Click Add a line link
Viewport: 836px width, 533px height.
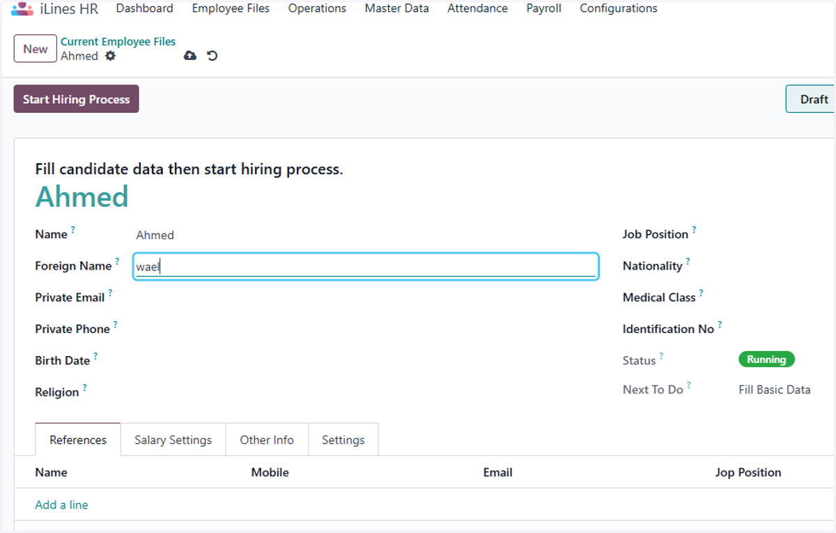pyautogui.click(x=61, y=504)
